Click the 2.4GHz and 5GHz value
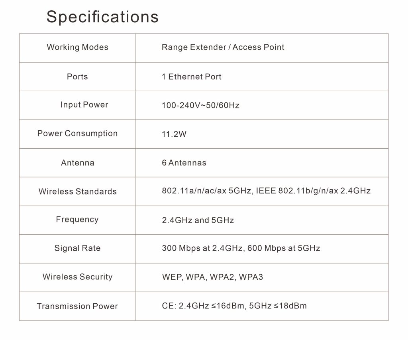408x340 pixels. pyautogui.click(x=198, y=220)
